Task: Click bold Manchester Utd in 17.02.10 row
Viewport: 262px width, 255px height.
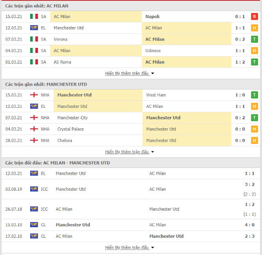Action: [x=167, y=236]
